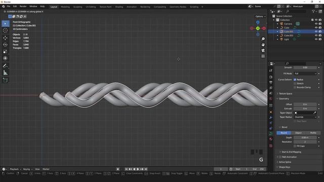Hide Camera with its eye icon
This screenshot has width=324, height=182.
tap(316, 24)
